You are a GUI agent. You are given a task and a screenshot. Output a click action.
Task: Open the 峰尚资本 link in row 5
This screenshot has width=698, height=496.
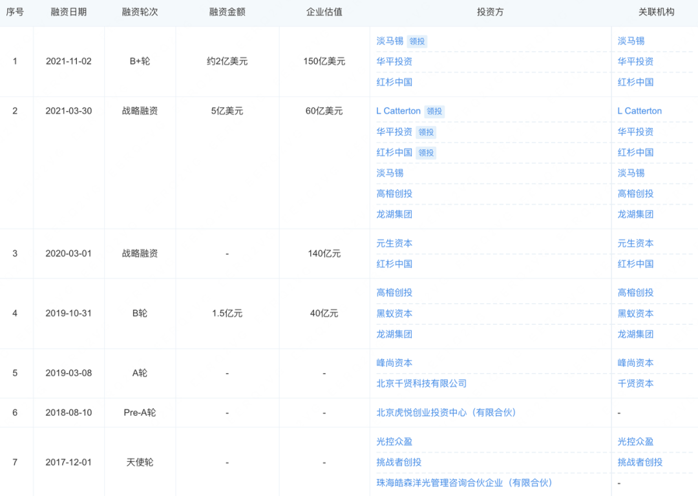coord(395,363)
